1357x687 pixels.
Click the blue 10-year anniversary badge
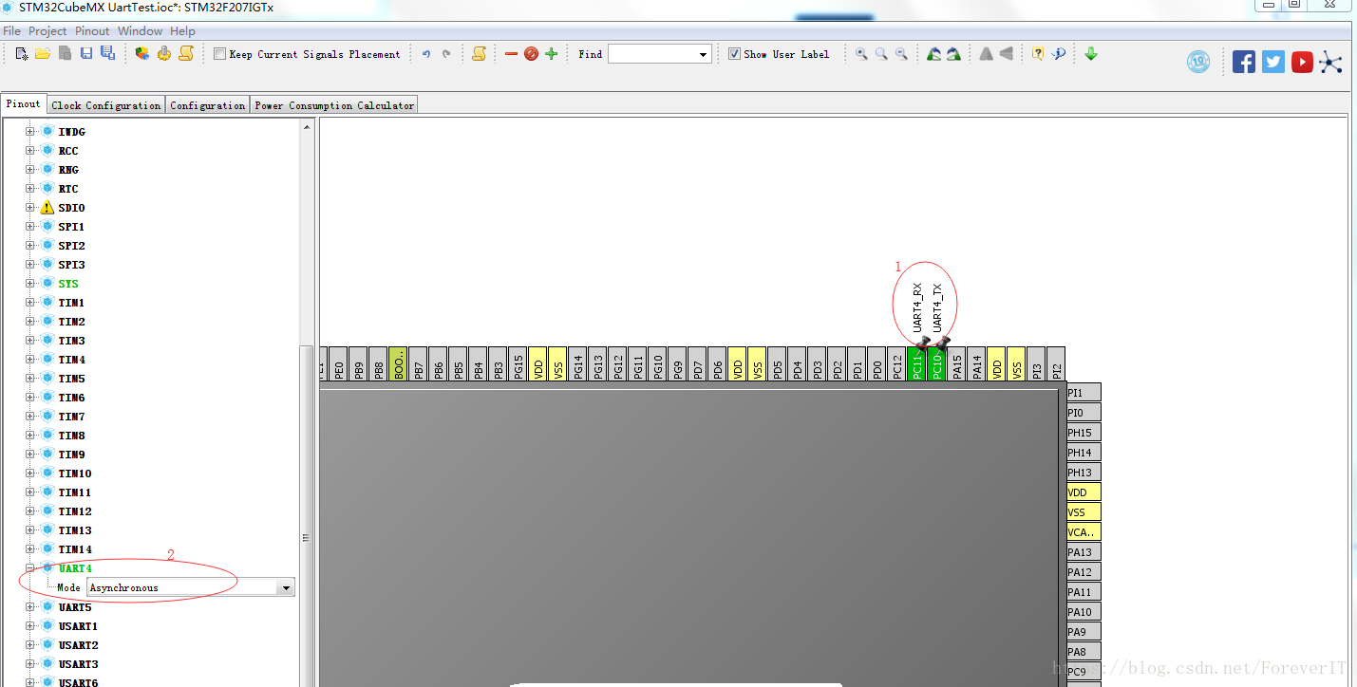pos(1198,62)
